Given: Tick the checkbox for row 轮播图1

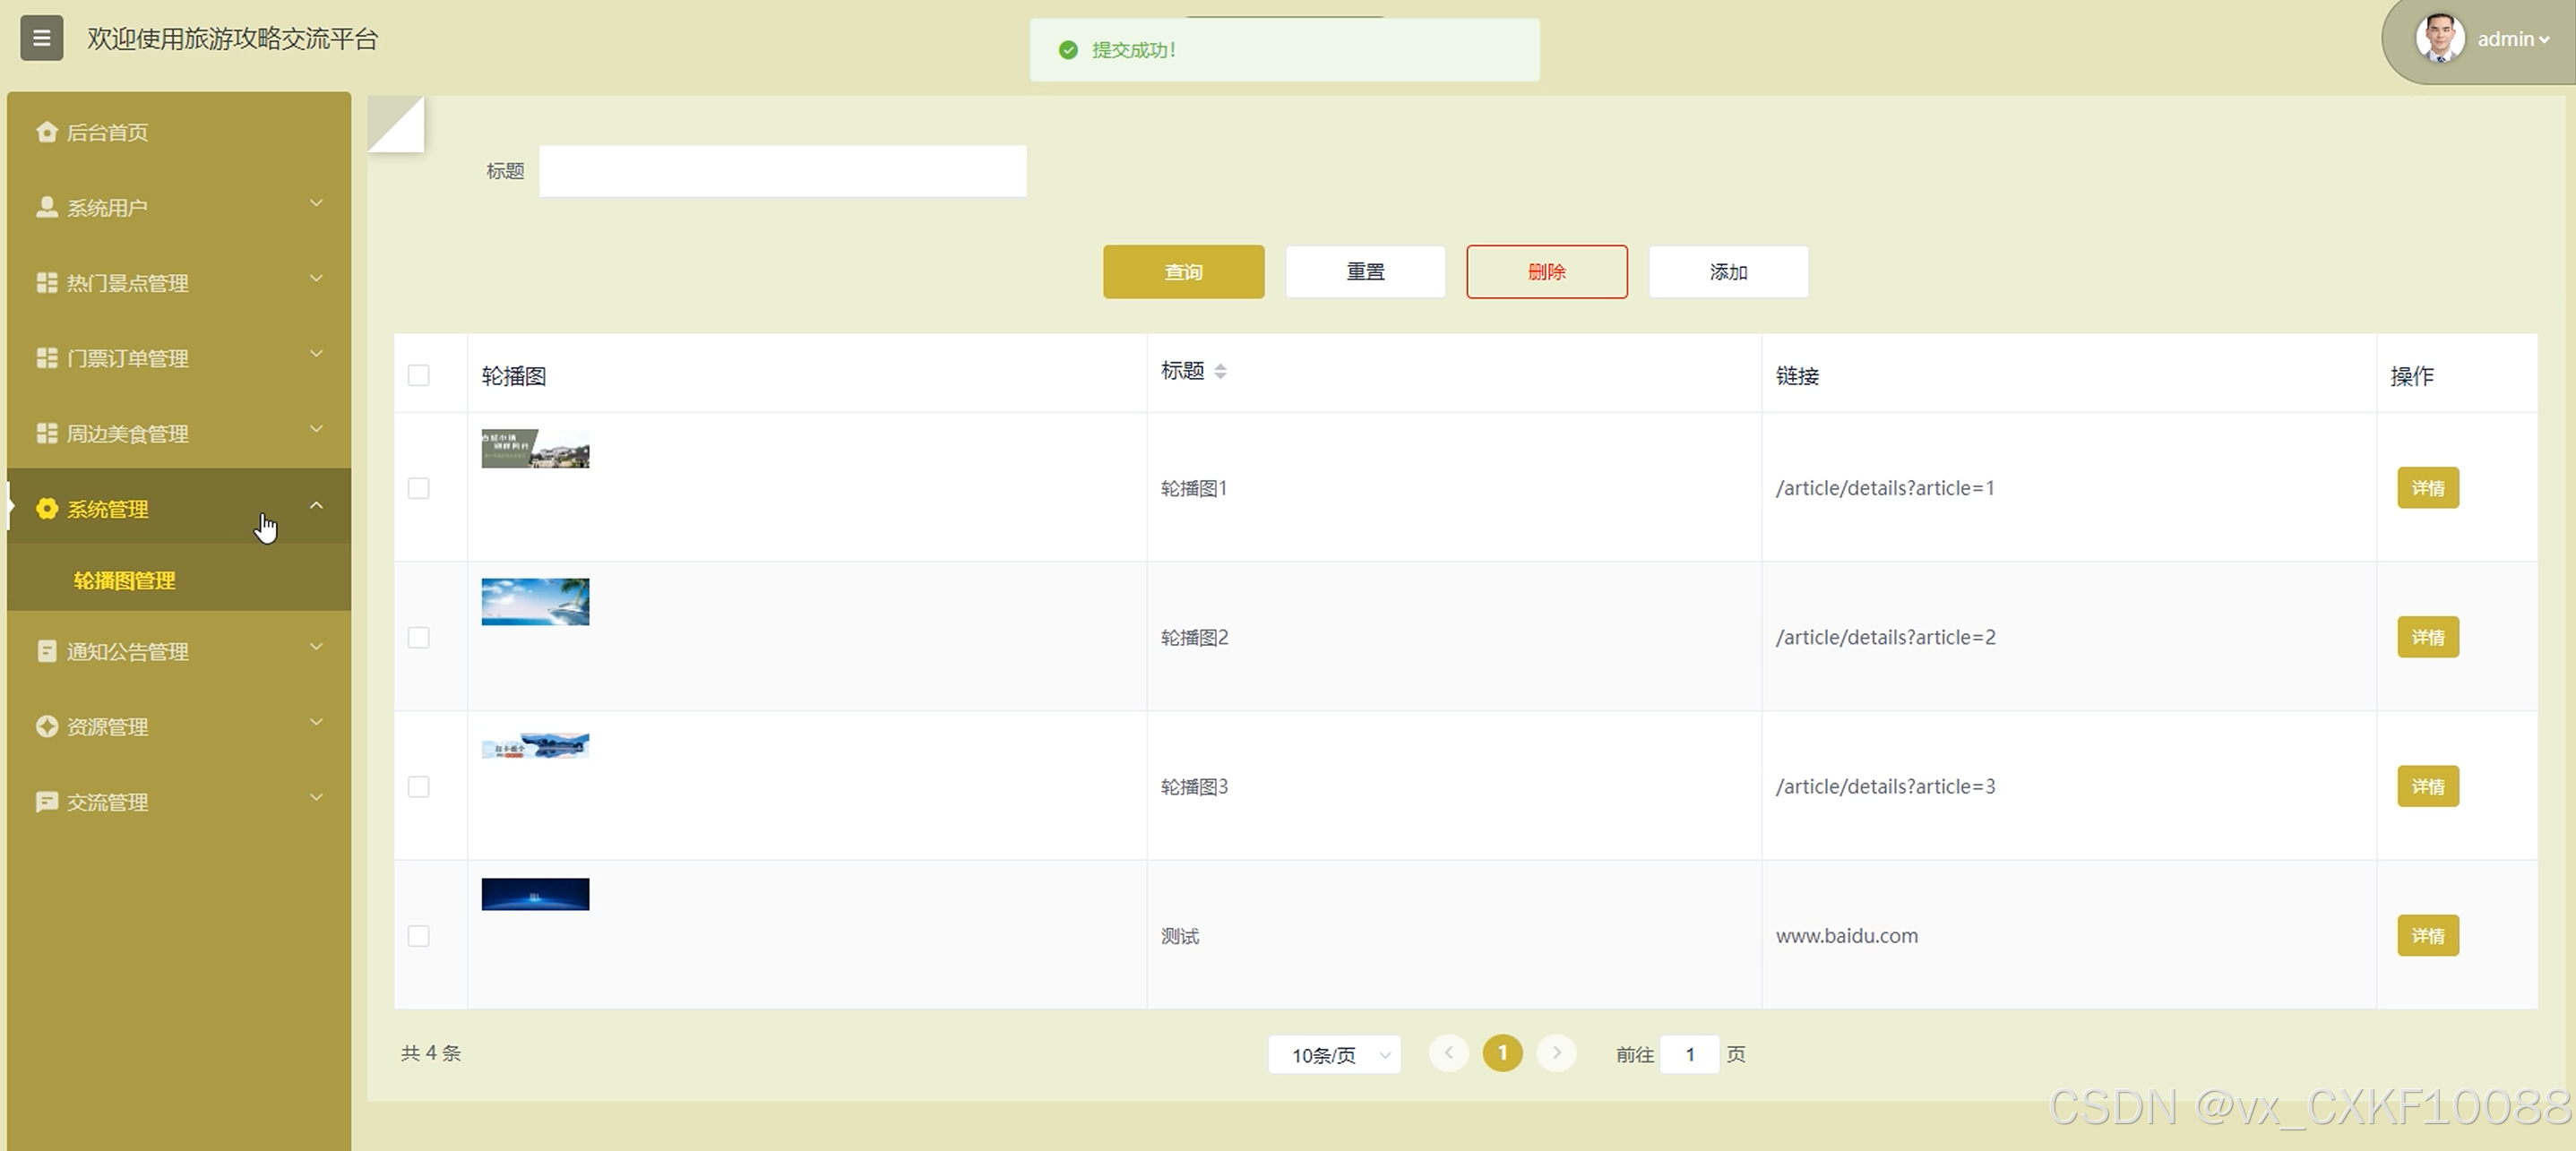Looking at the screenshot, I should coord(419,488).
